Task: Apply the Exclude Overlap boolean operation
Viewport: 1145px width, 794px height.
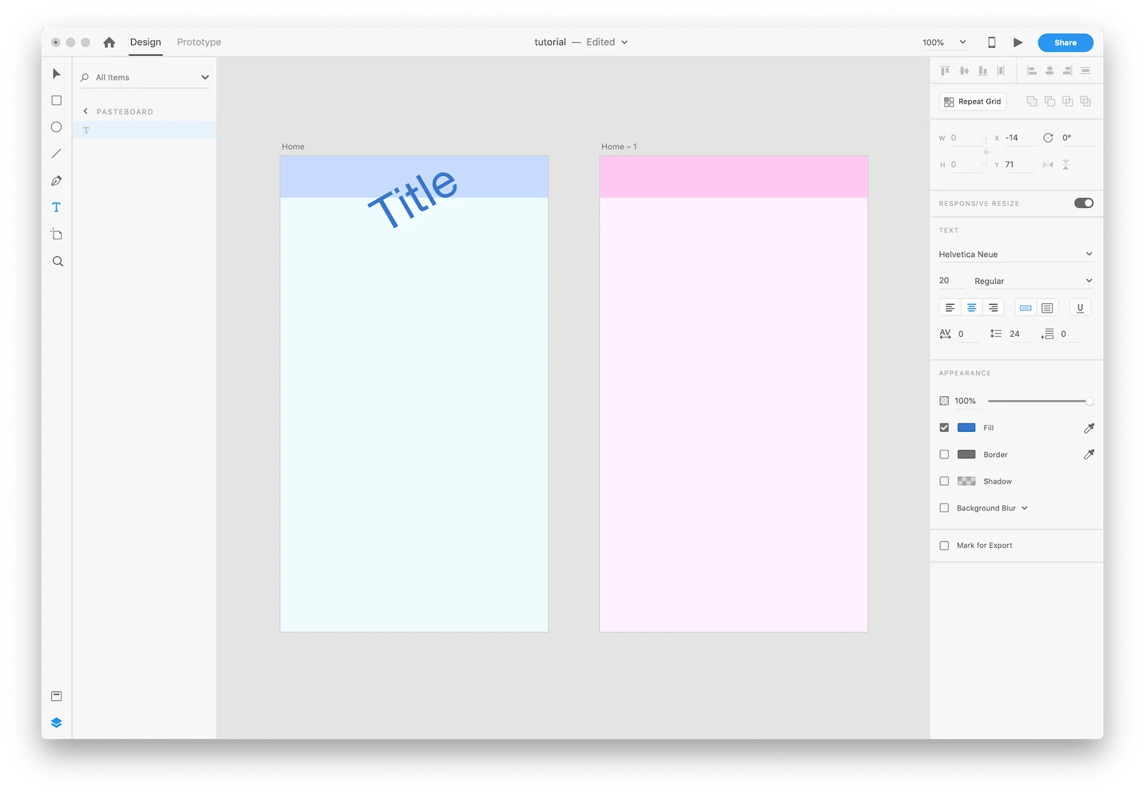Action: [1086, 102]
